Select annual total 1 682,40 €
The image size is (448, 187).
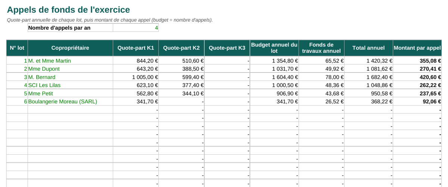(368, 77)
